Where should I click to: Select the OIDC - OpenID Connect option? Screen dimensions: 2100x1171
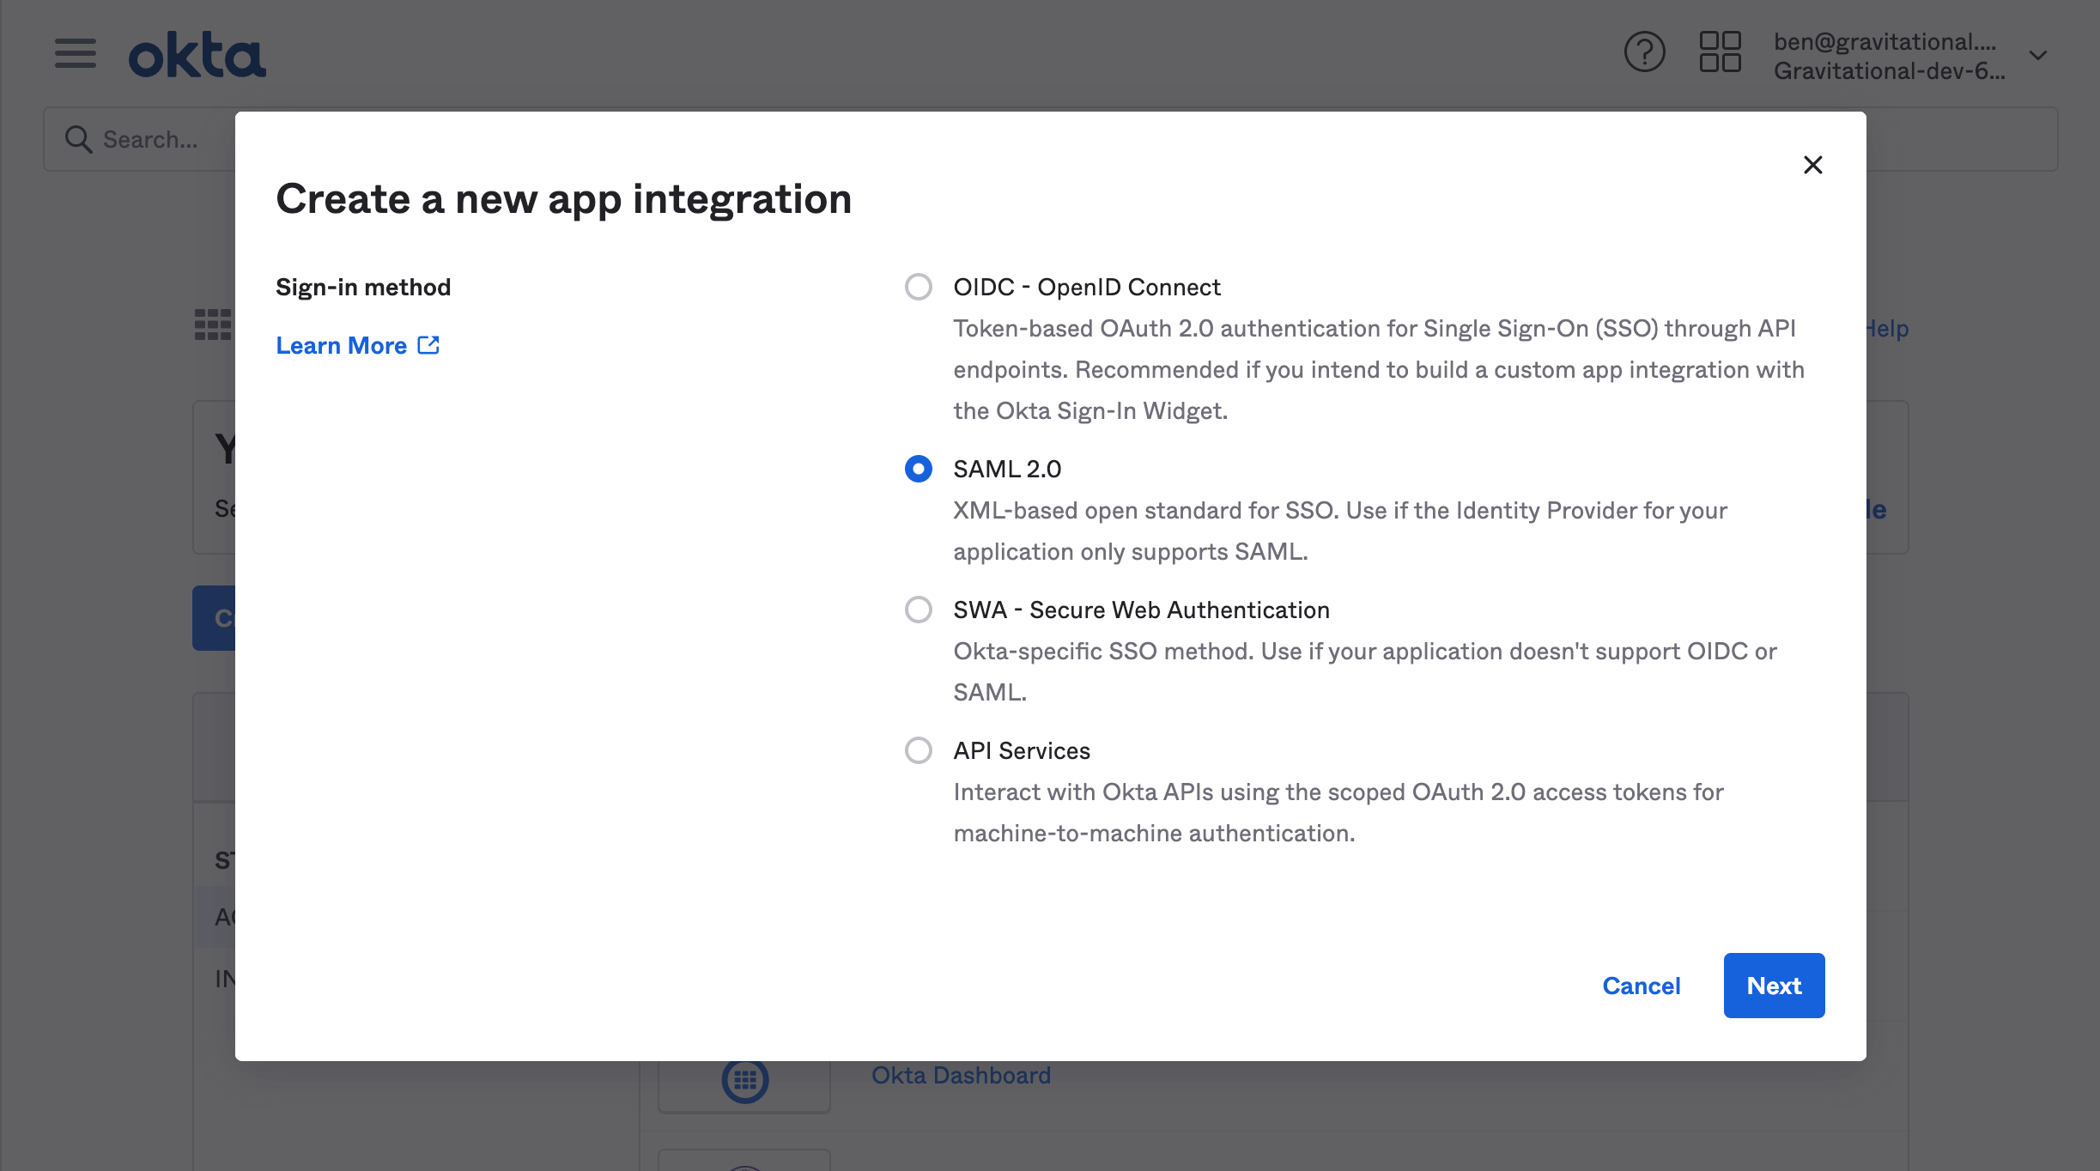919,287
